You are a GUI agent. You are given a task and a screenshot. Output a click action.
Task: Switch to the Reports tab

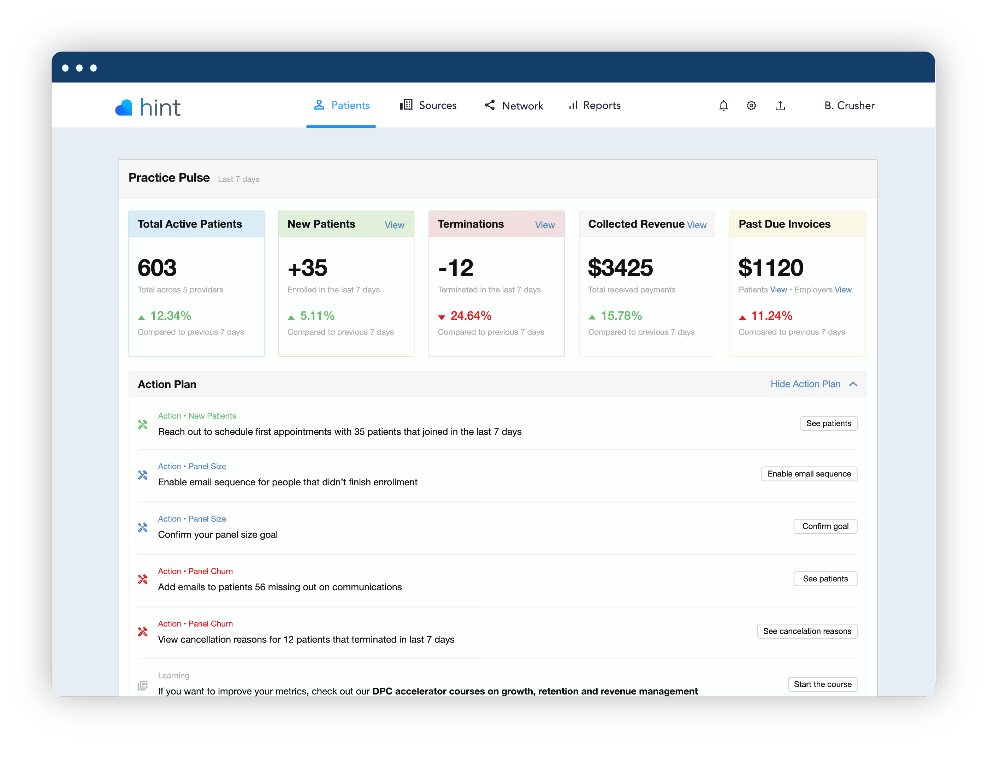[602, 105]
